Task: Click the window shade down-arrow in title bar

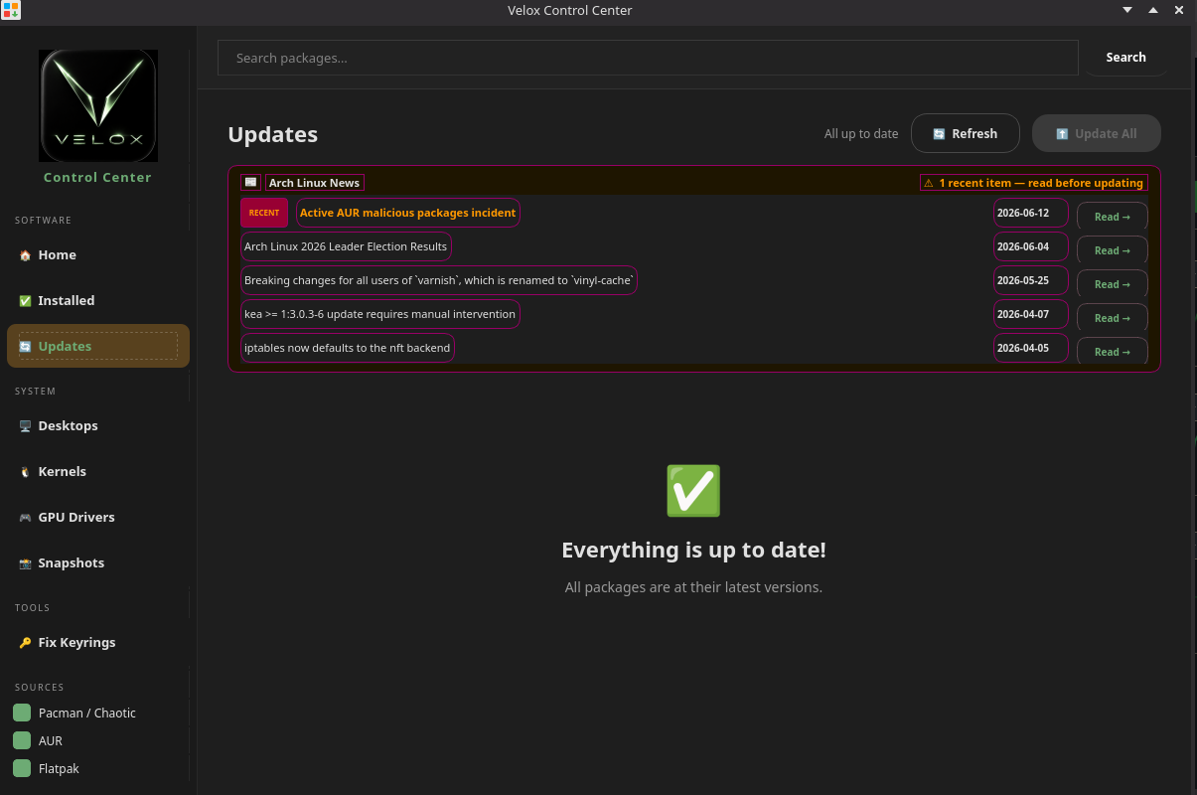Action: coord(1127,10)
